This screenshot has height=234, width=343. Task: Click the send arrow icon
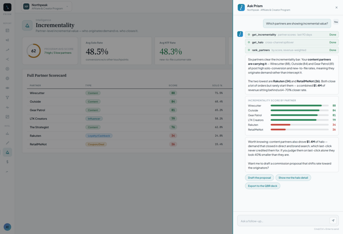333,220
